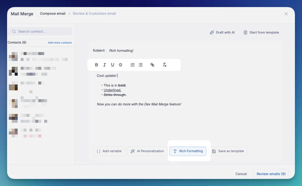Apply strikethrough formatting icon
This screenshot has width=302, height=186.
click(121, 65)
